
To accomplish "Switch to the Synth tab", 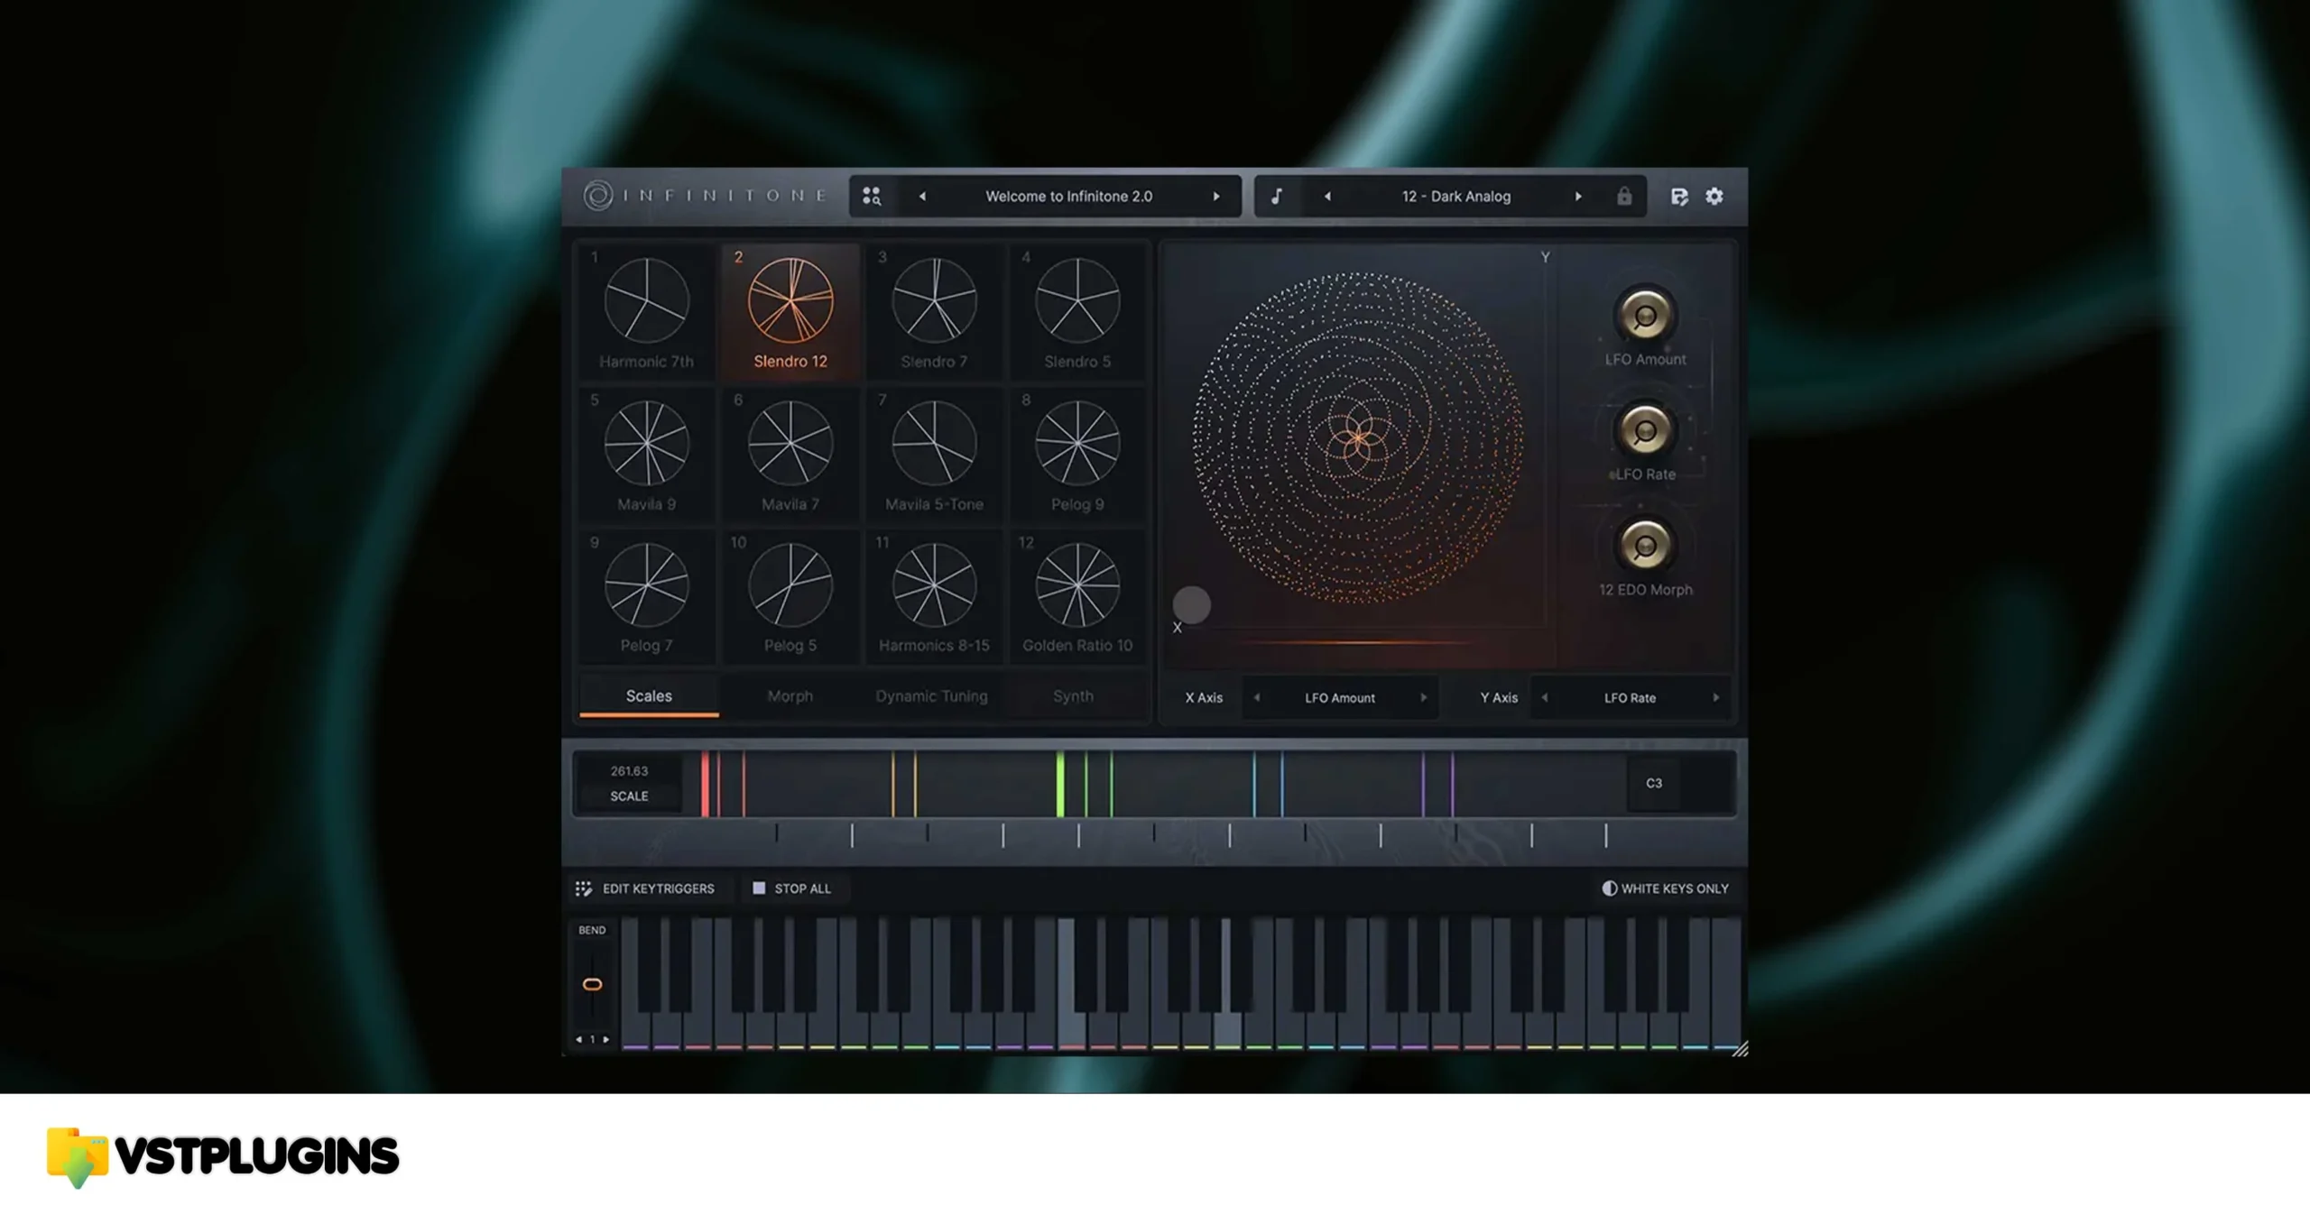I will click(1073, 696).
